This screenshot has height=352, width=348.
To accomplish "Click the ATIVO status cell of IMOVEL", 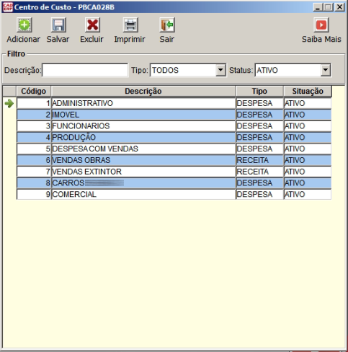I will [x=308, y=115].
